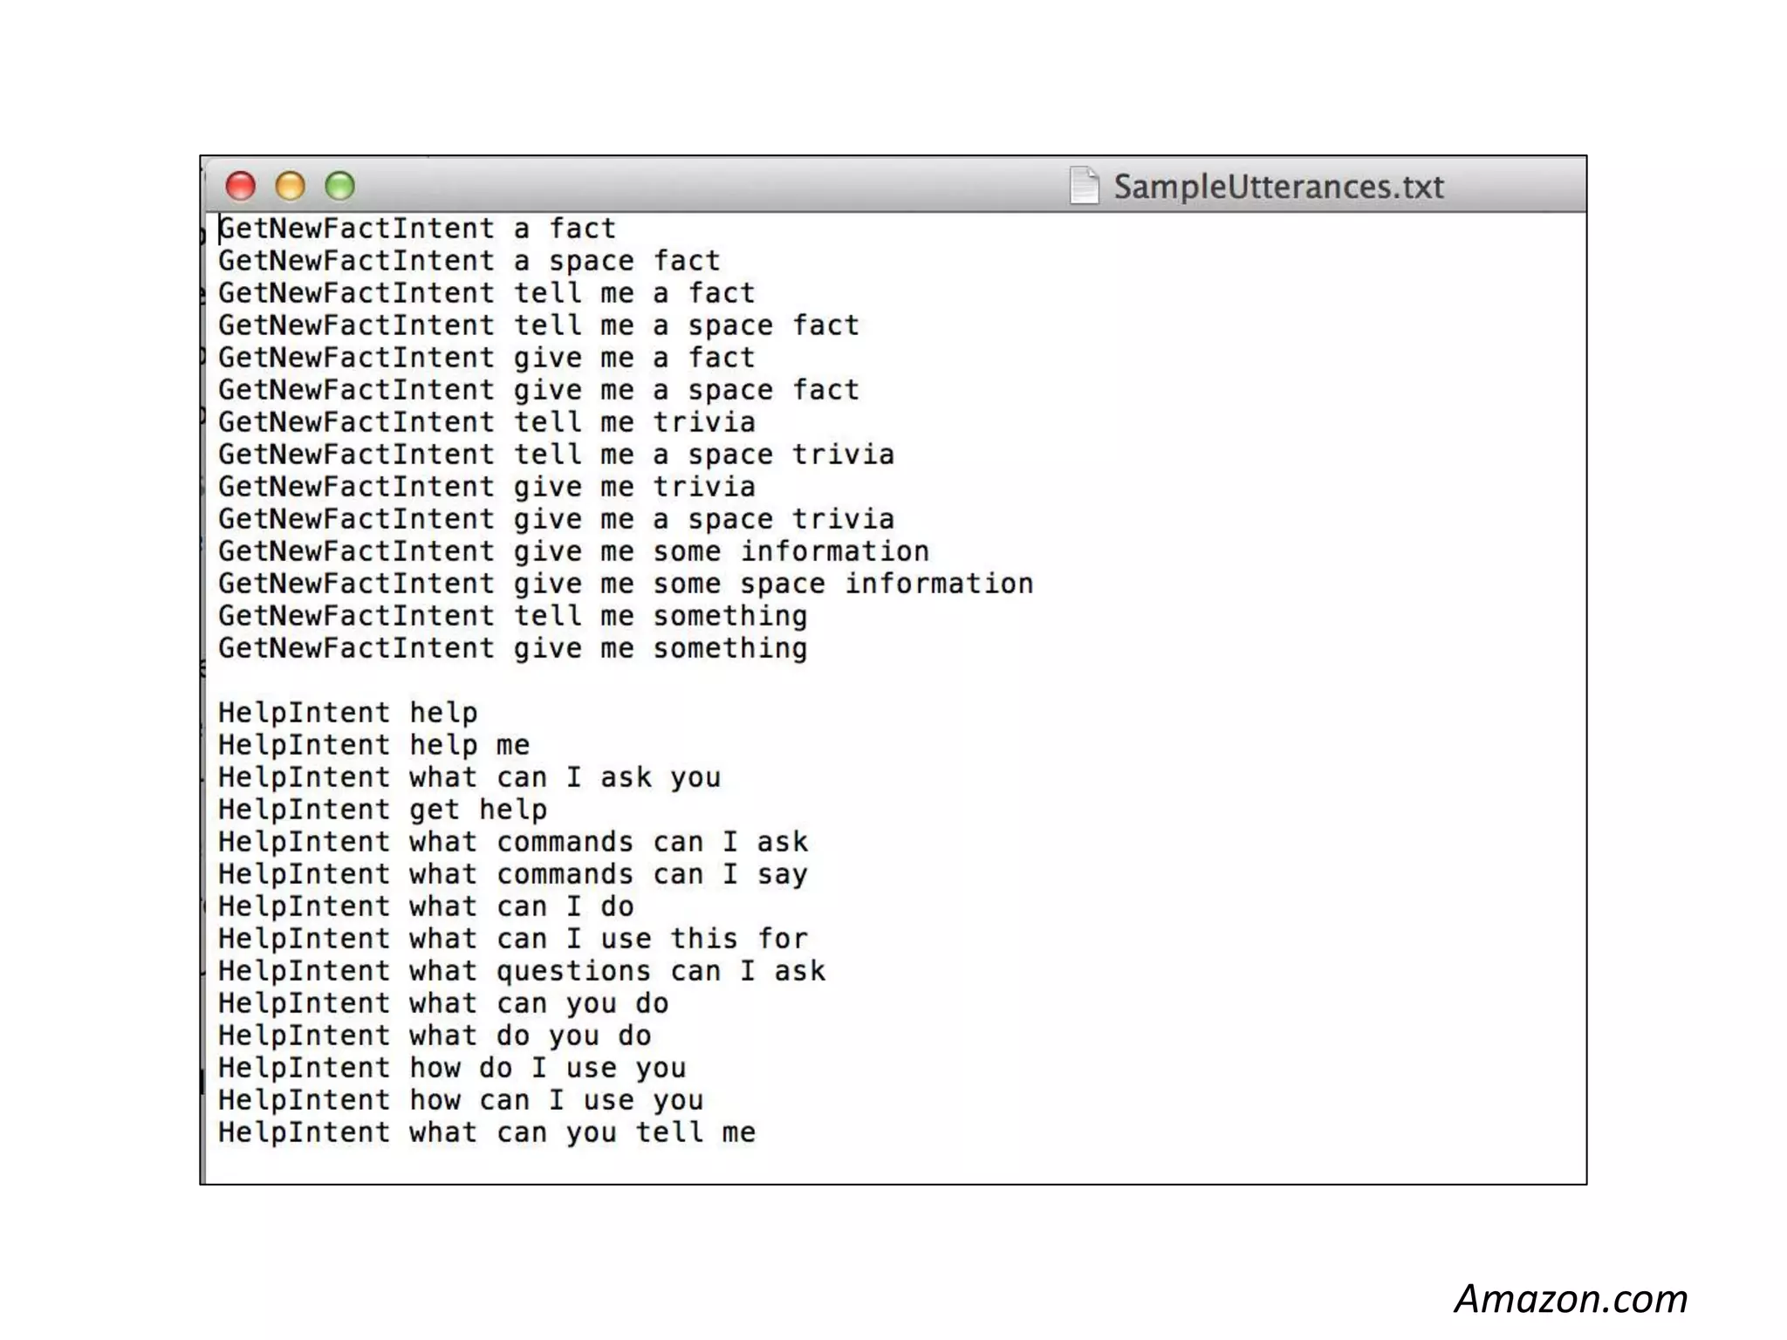Click the document icon beside SampleUtterances.txt
This screenshot has width=1787, height=1340.
[x=1084, y=186]
